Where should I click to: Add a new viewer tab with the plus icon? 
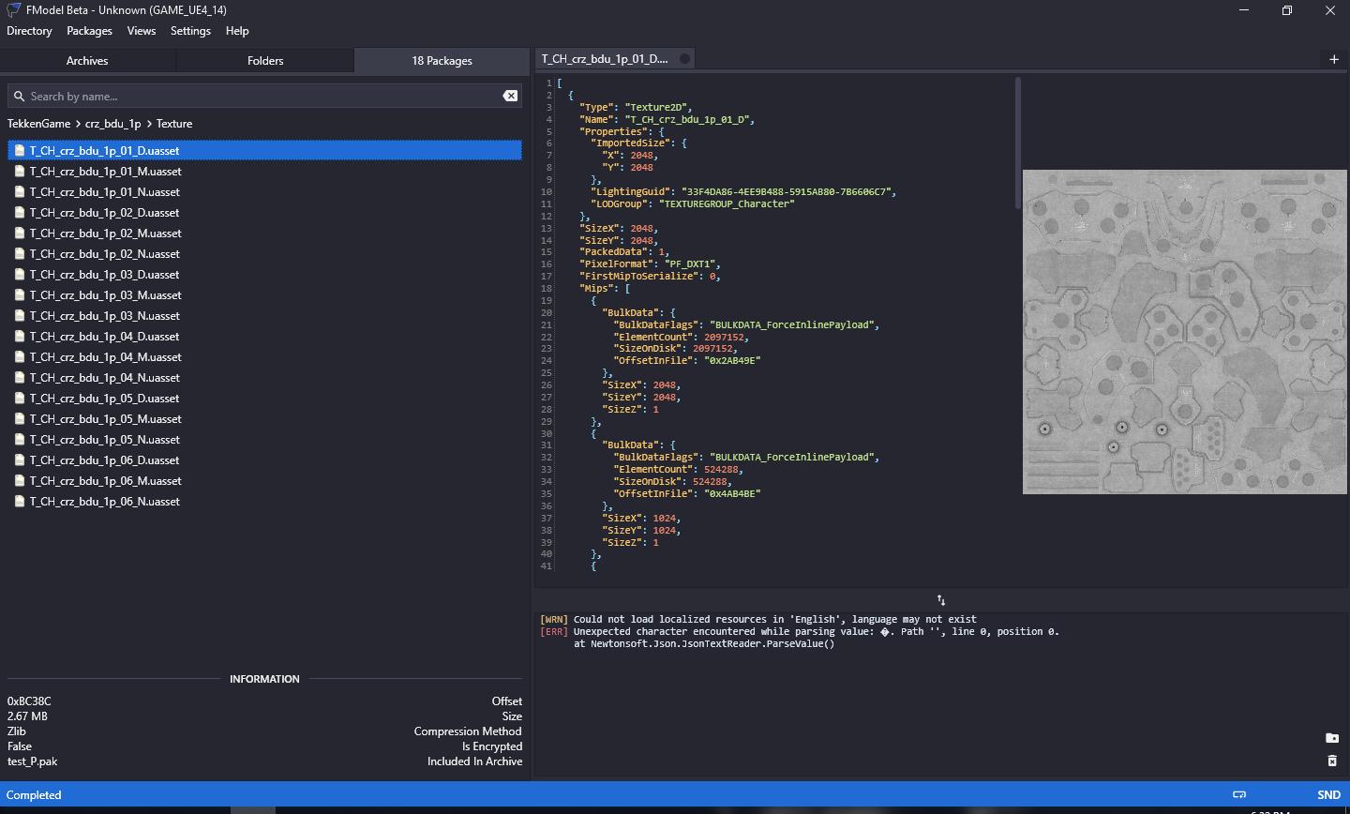1334,58
